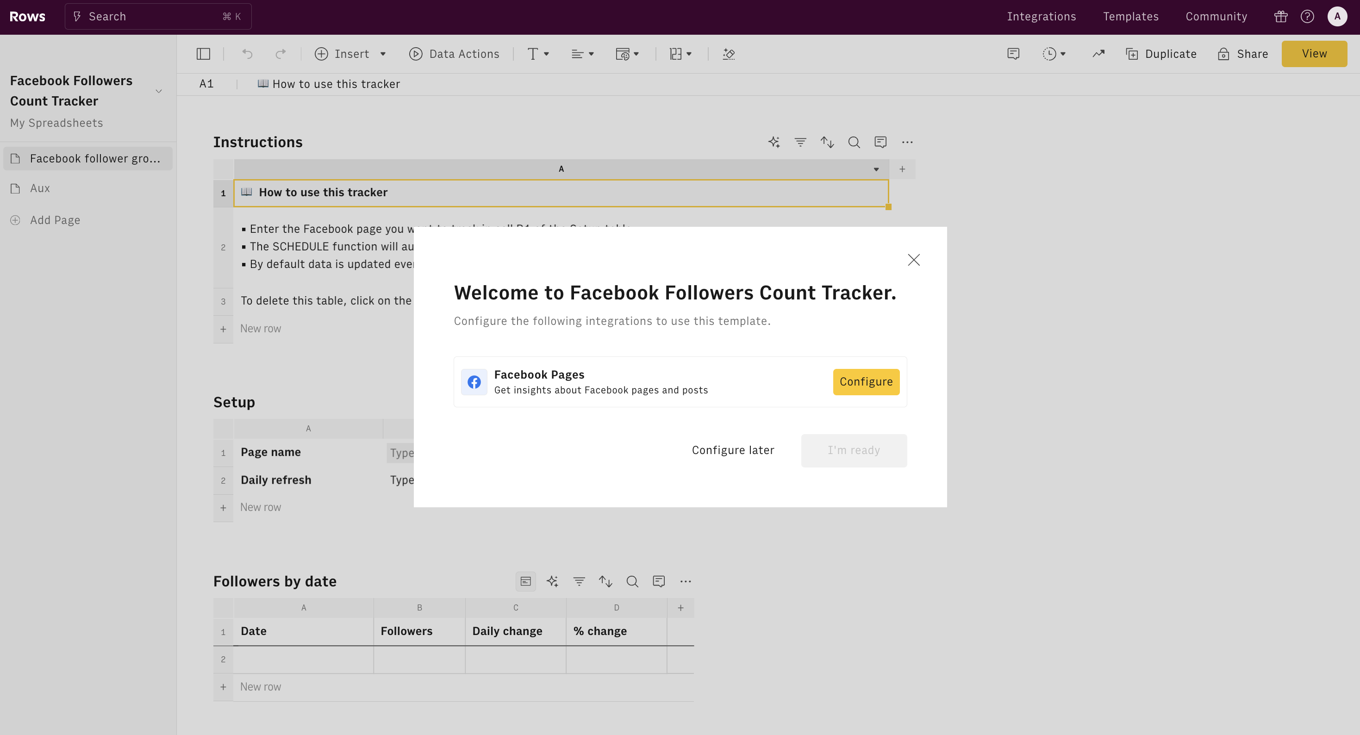Viewport: 1360px width, 735px height.
Task: Open the history clock dropdown
Action: pyautogui.click(x=1054, y=54)
